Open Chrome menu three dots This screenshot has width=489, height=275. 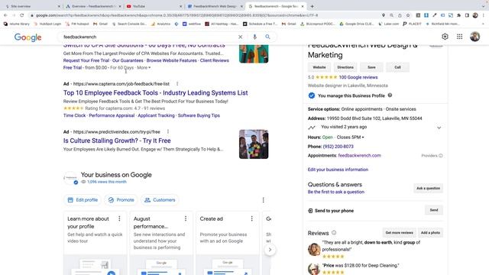484,15
